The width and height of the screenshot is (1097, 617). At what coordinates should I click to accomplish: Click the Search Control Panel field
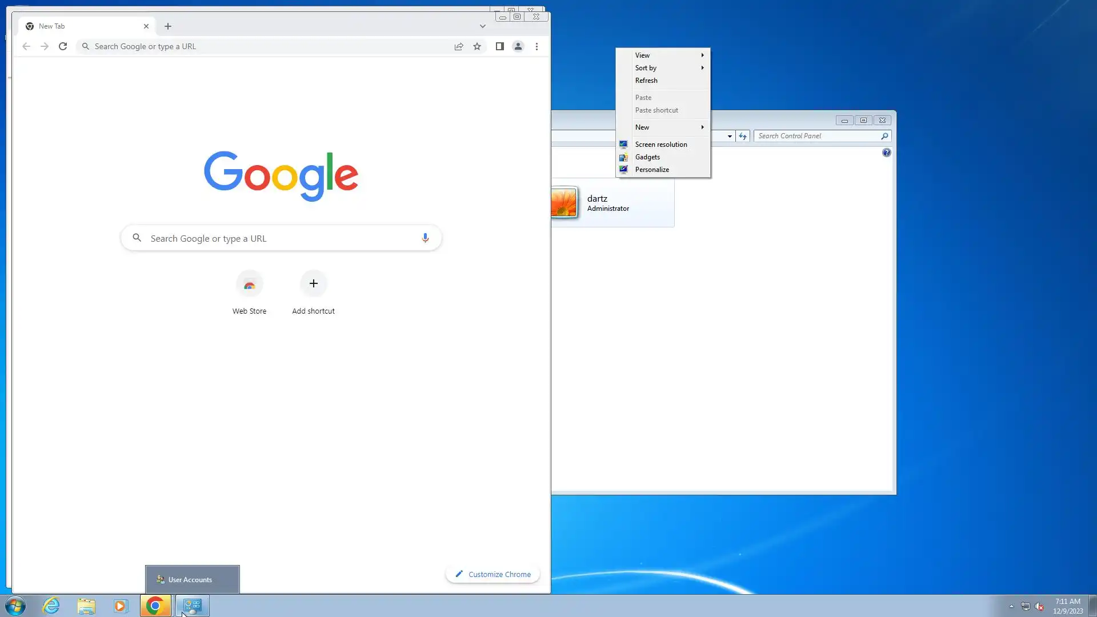point(817,136)
